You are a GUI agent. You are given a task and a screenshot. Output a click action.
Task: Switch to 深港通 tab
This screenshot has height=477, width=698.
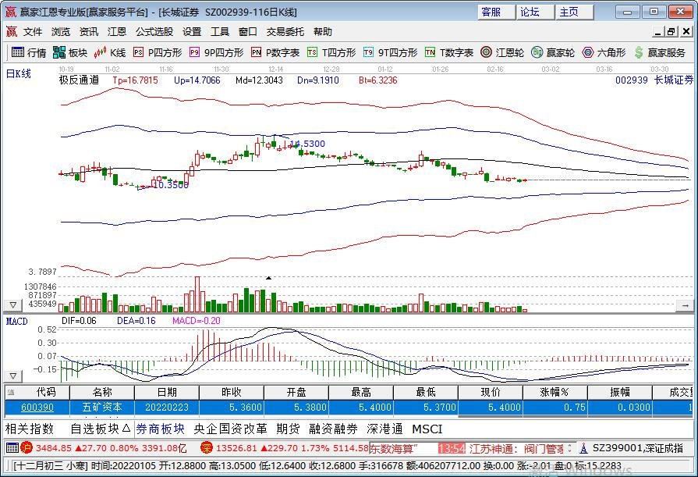click(x=384, y=429)
